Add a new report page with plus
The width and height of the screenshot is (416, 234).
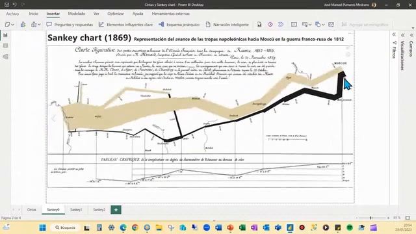pyautogui.click(x=116, y=209)
